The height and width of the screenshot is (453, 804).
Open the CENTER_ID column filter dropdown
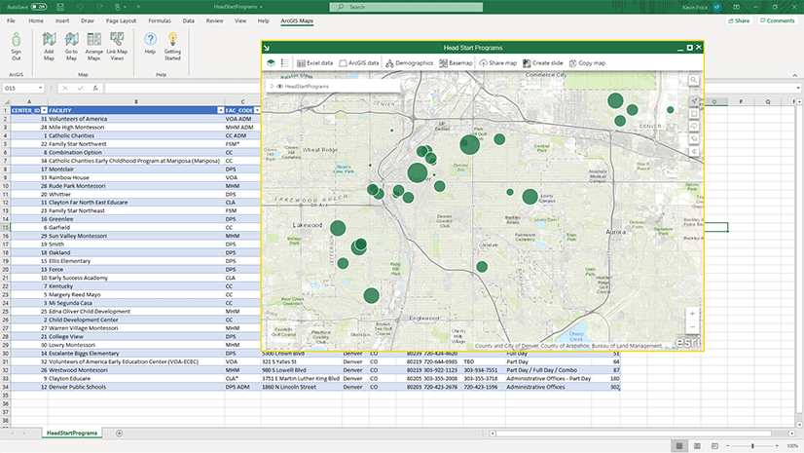coord(43,111)
